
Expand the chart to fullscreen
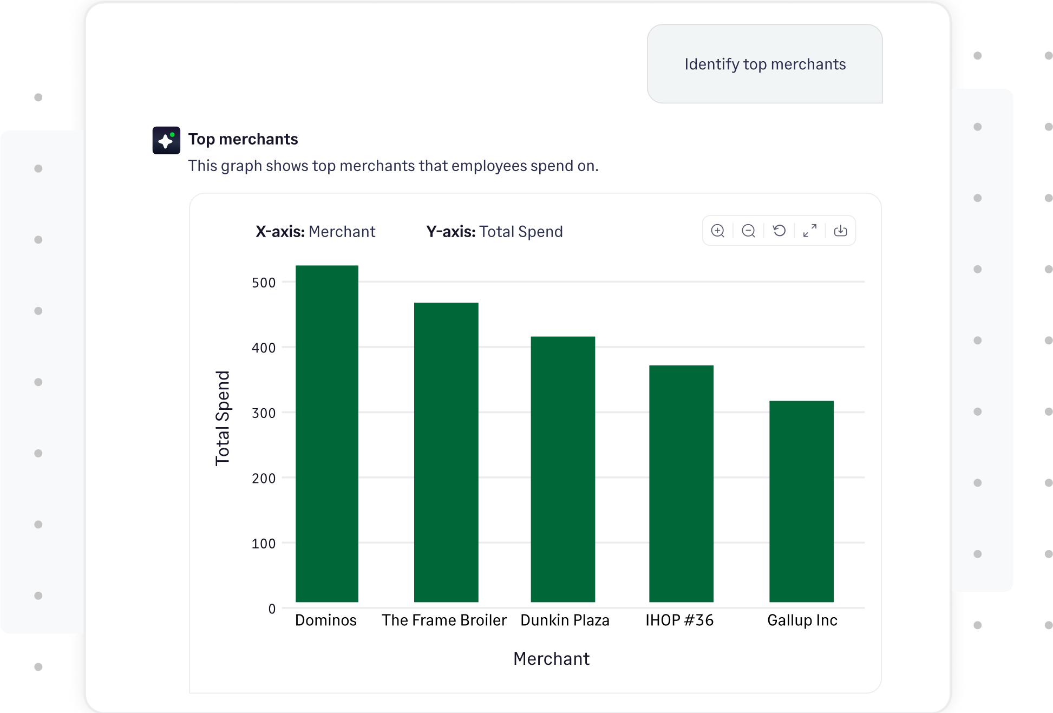810,231
